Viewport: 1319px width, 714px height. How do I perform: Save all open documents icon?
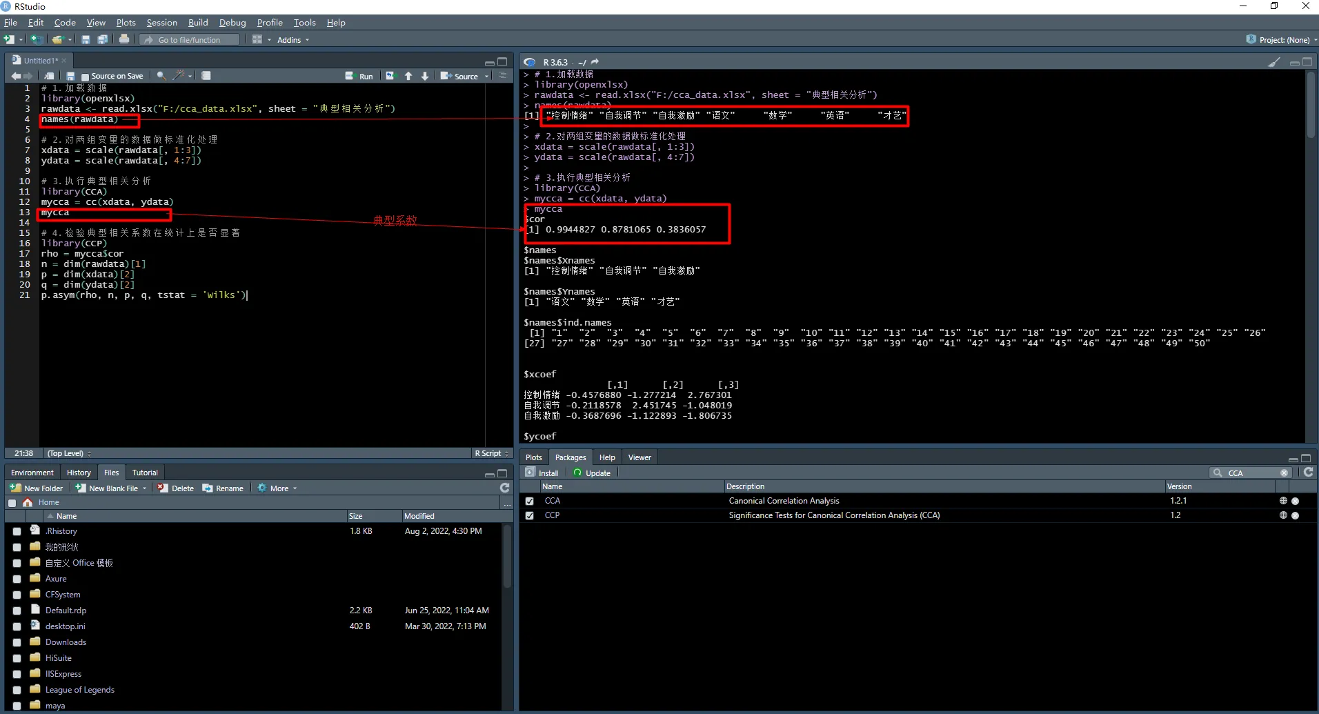click(103, 39)
